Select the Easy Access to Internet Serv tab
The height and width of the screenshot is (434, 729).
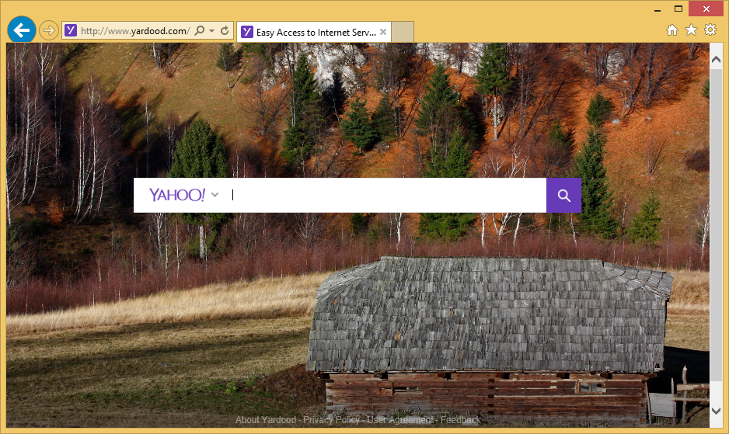(x=316, y=32)
